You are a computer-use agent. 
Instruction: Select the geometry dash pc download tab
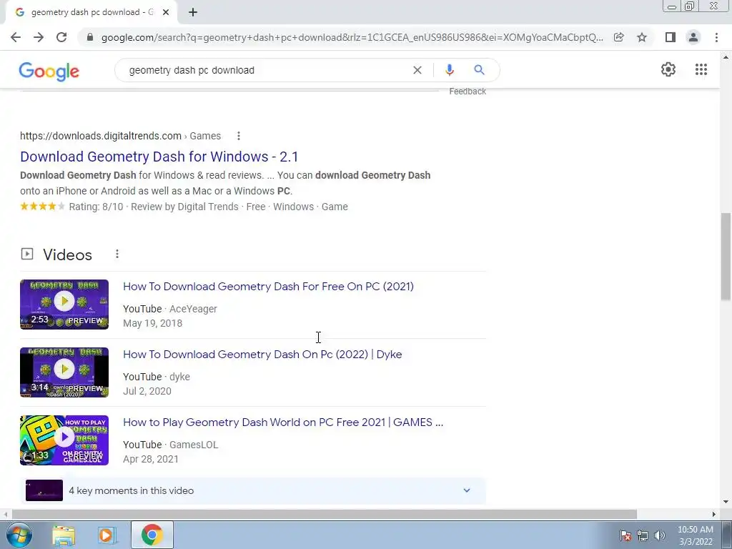tap(91, 12)
